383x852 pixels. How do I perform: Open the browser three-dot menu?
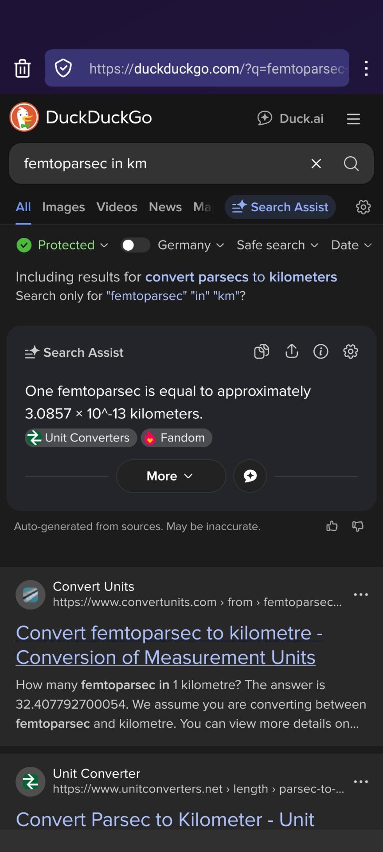point(366,68)
